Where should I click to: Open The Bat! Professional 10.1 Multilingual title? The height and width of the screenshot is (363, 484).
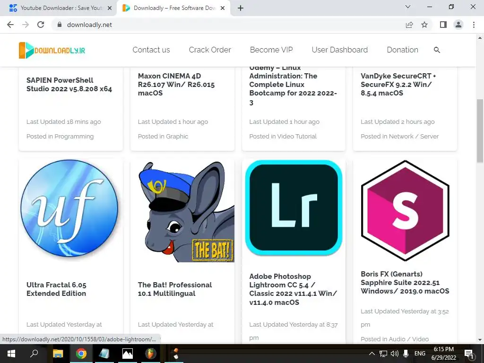175,289
